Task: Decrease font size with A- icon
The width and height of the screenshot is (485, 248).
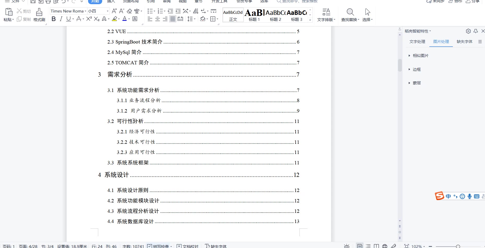Action: coord(122,11)
